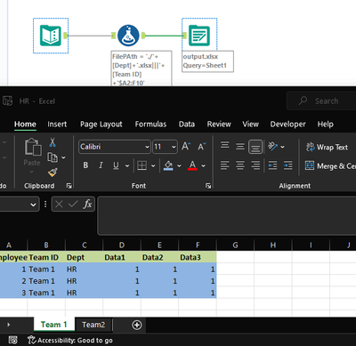Select Middle Align icon
Viewport: 356px width, 346px height.
(x=240, y=147)
